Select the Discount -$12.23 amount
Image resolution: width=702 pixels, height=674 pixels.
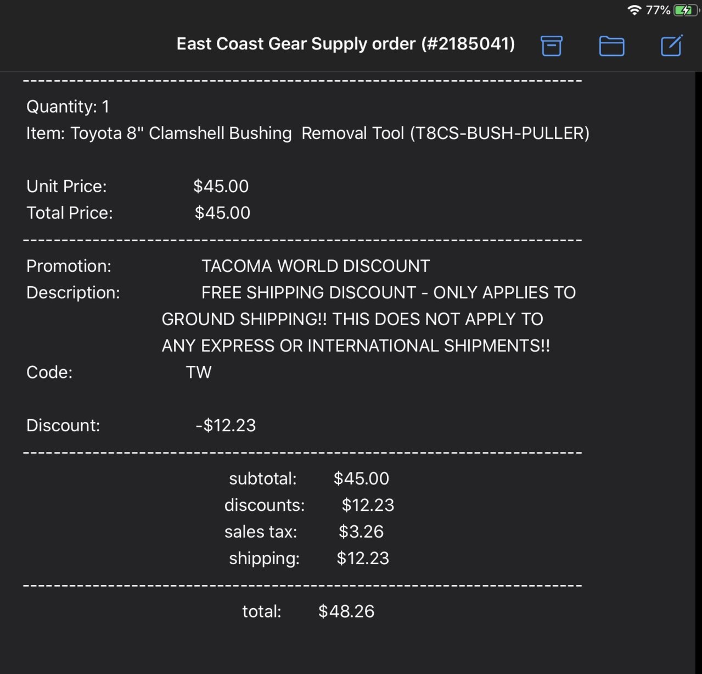(x=226, y=425)
